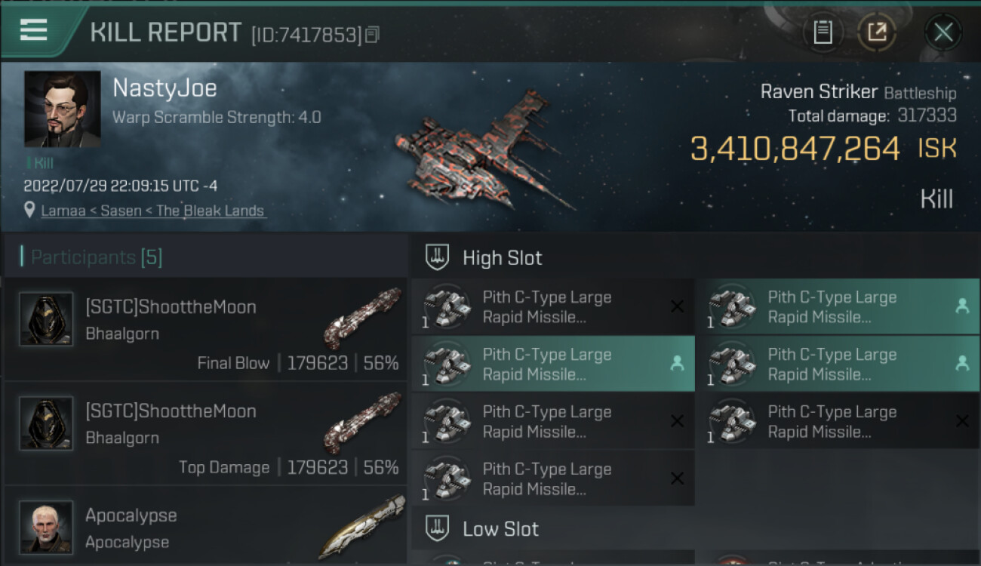Click the Raven Striker ship name
The image size is (981, 566).
pos(819,92)
